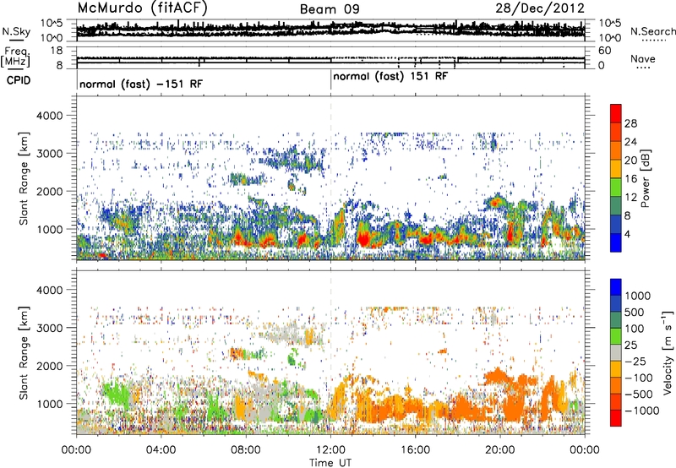The height and width of the screenshot is (468, 676).
Task: Click the 'Velocity [m s-1]' colorbar label
Action: pyautogui.click(x=668, y=352)
